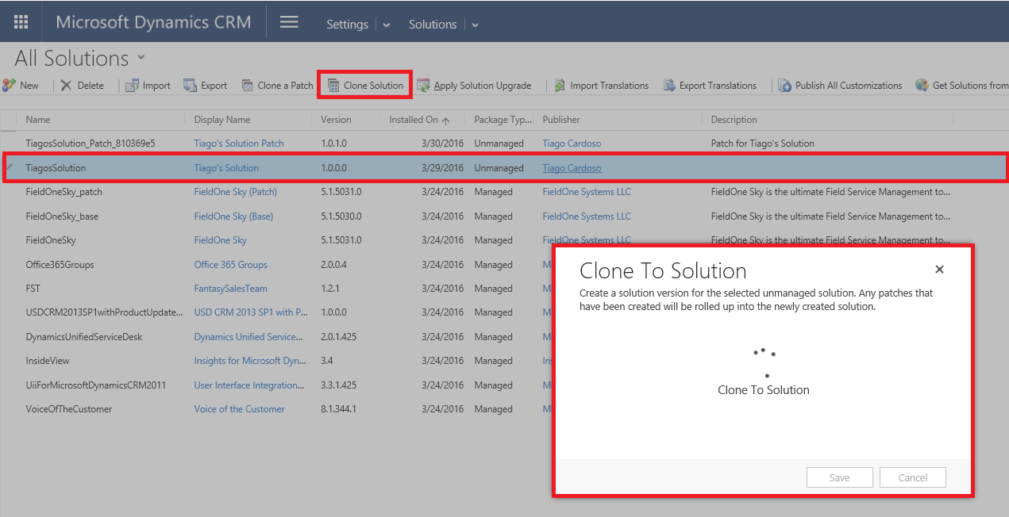Open the app launcher waffle icon
The height and width of the screenshot is (517, 1009).
[21, 22]
